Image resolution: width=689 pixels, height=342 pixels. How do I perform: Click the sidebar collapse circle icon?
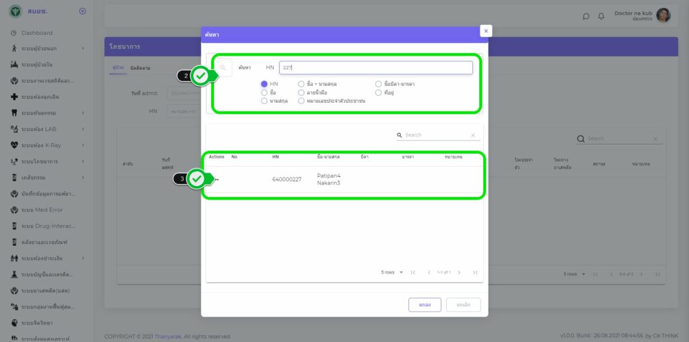[x=82, y=11]
